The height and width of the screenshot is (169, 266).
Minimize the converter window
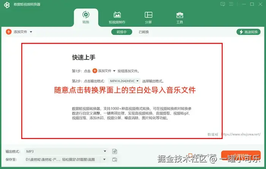click(244, 4)
